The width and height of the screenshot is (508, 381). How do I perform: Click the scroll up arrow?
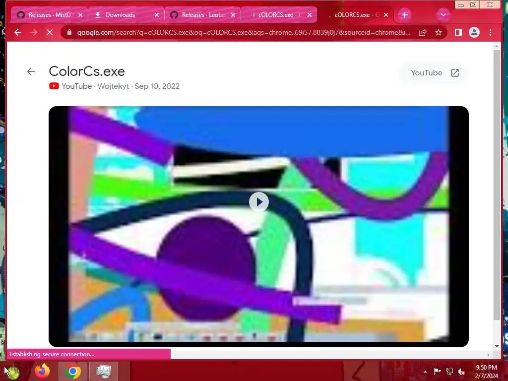pyautogui.click(x=497, y=46)
